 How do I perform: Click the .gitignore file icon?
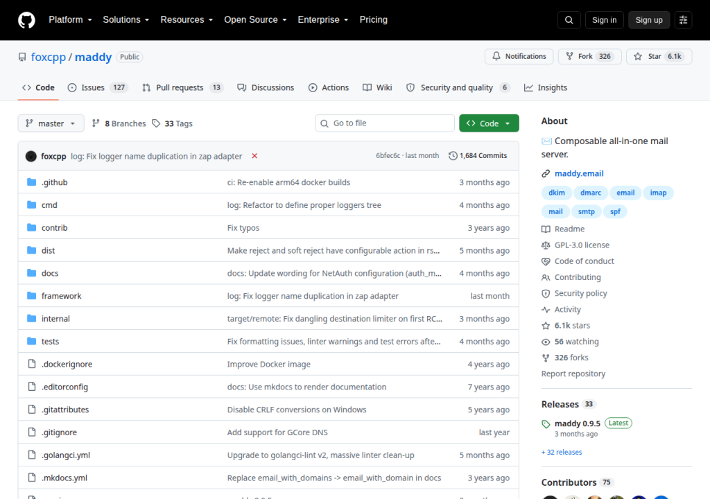32,432
